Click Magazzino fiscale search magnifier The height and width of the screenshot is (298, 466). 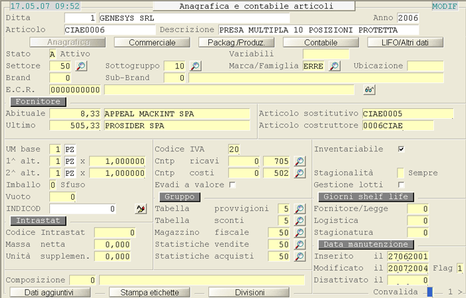coord(300,233)
